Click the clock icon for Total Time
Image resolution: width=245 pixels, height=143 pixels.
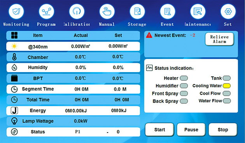pyautogui.click(x=14, y=100)
